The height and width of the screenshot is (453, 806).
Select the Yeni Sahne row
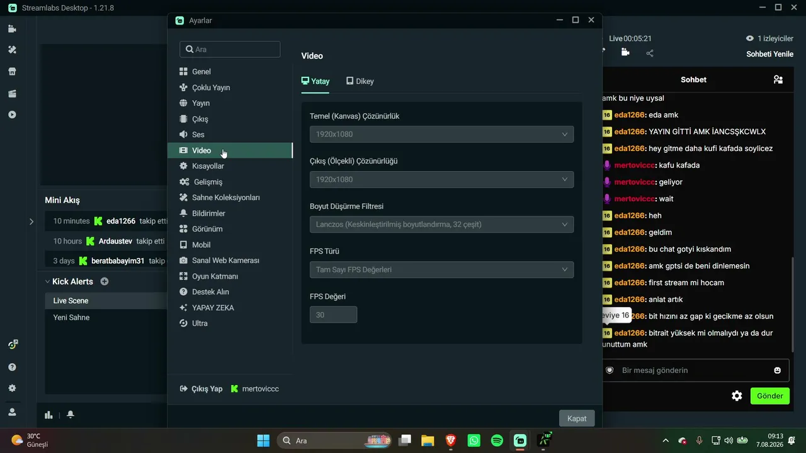pyautogui.click(x=106, y=318)
